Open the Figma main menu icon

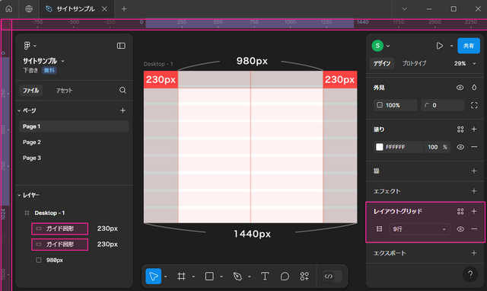click(x=27, y=46)
